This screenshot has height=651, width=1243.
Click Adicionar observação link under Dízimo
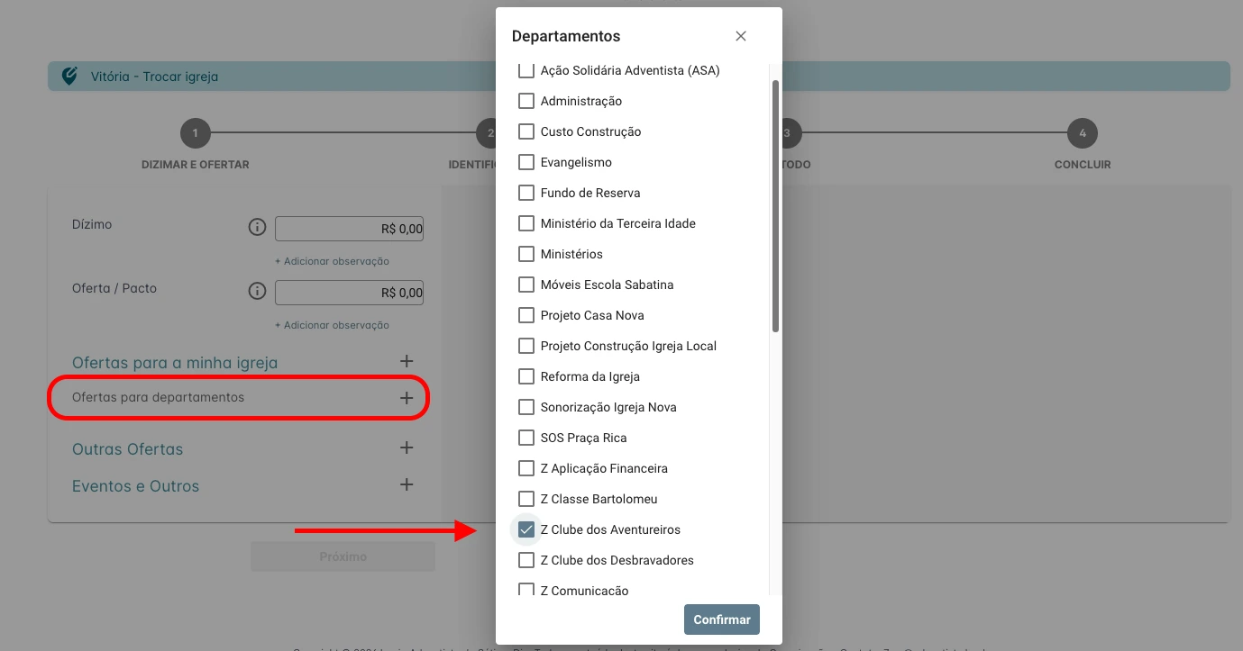[332, 261]
